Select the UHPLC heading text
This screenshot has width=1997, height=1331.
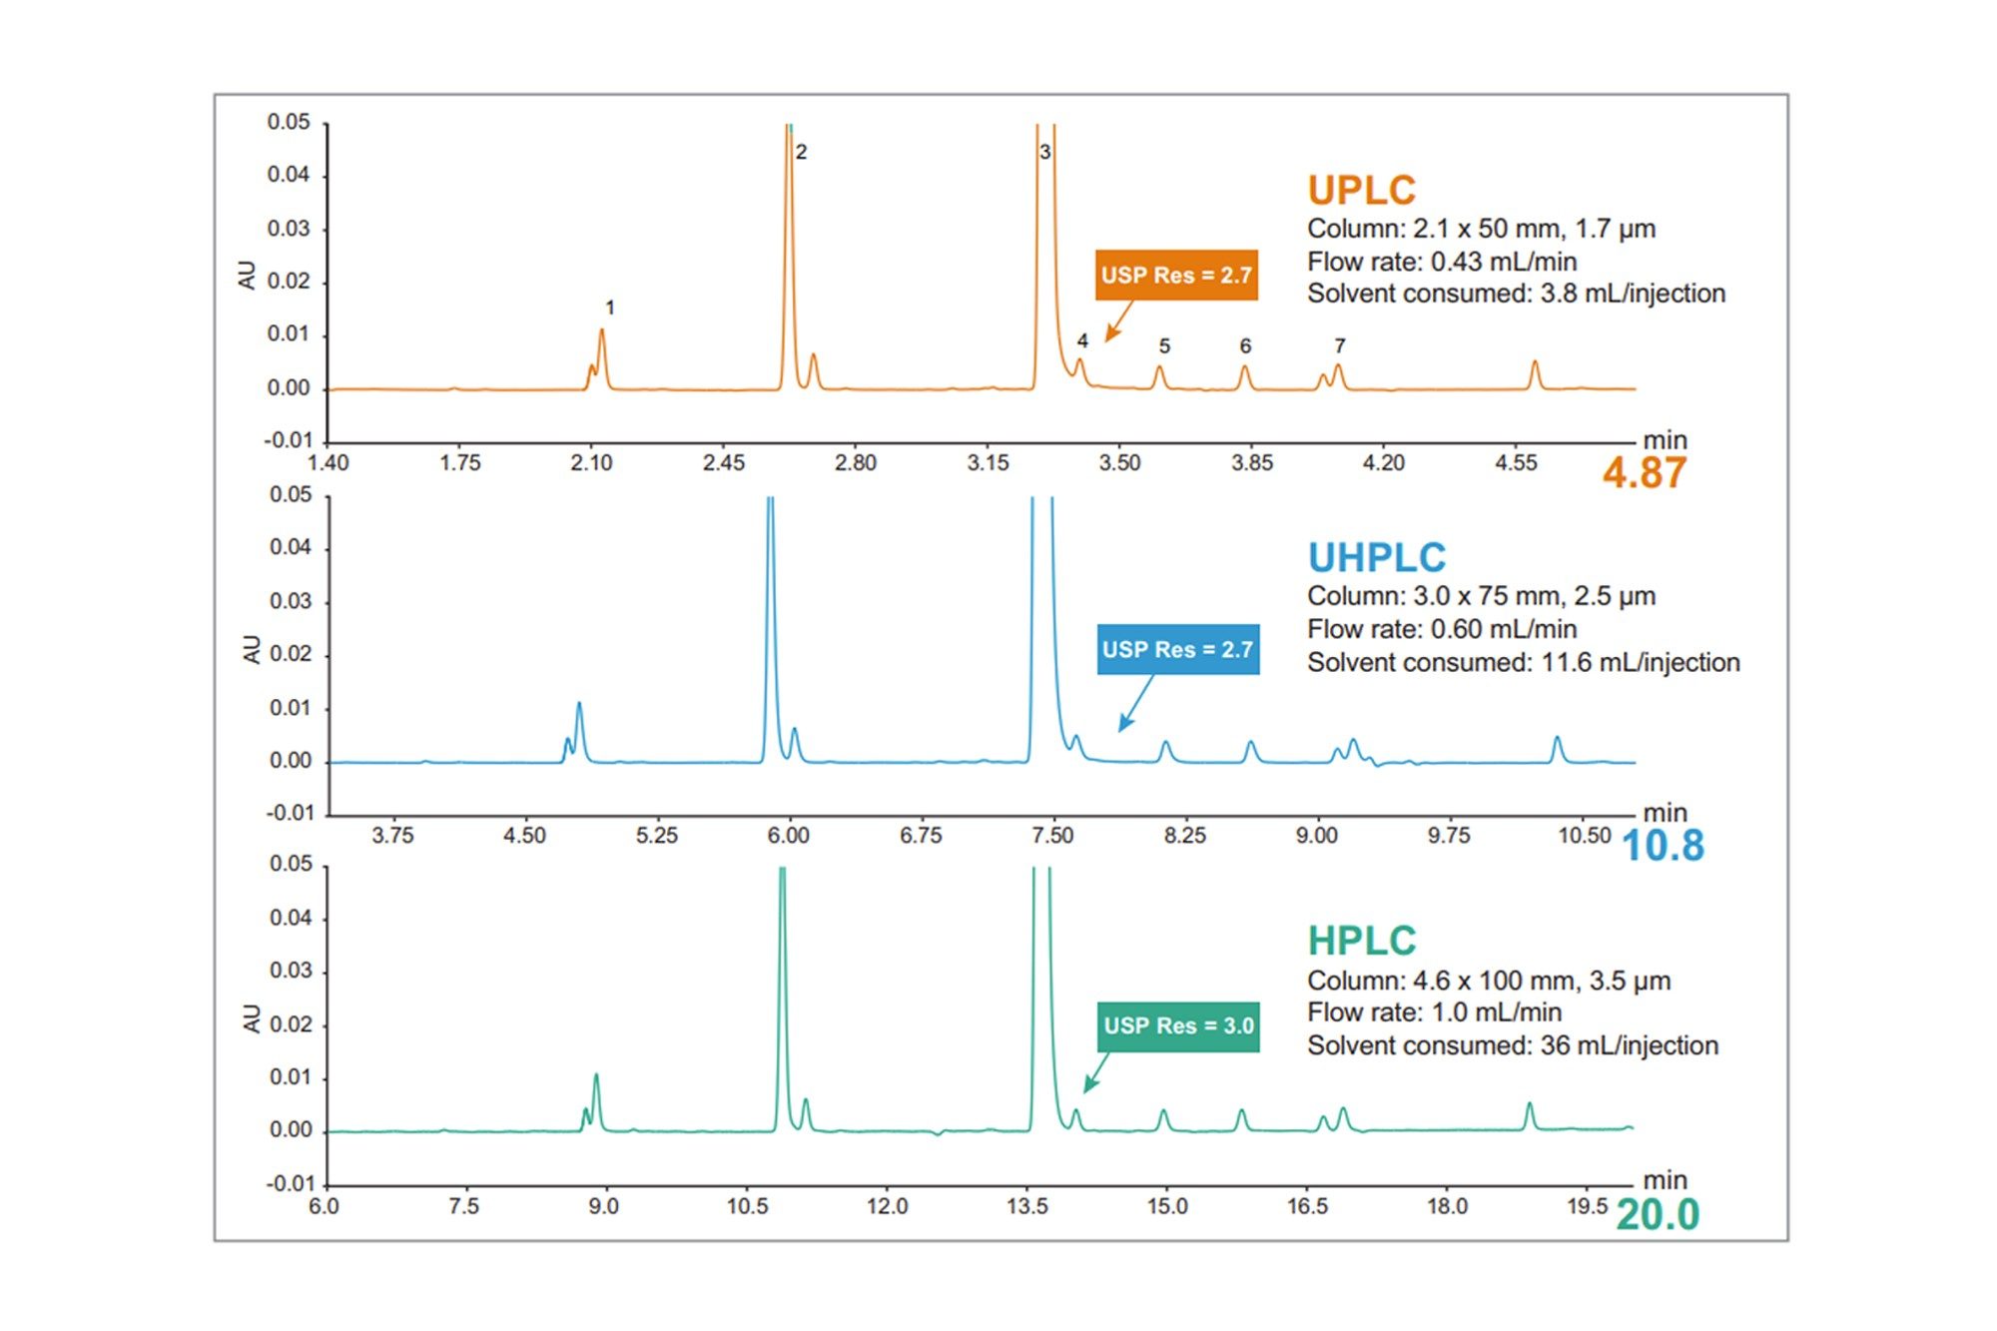[x=1377, y=557]
